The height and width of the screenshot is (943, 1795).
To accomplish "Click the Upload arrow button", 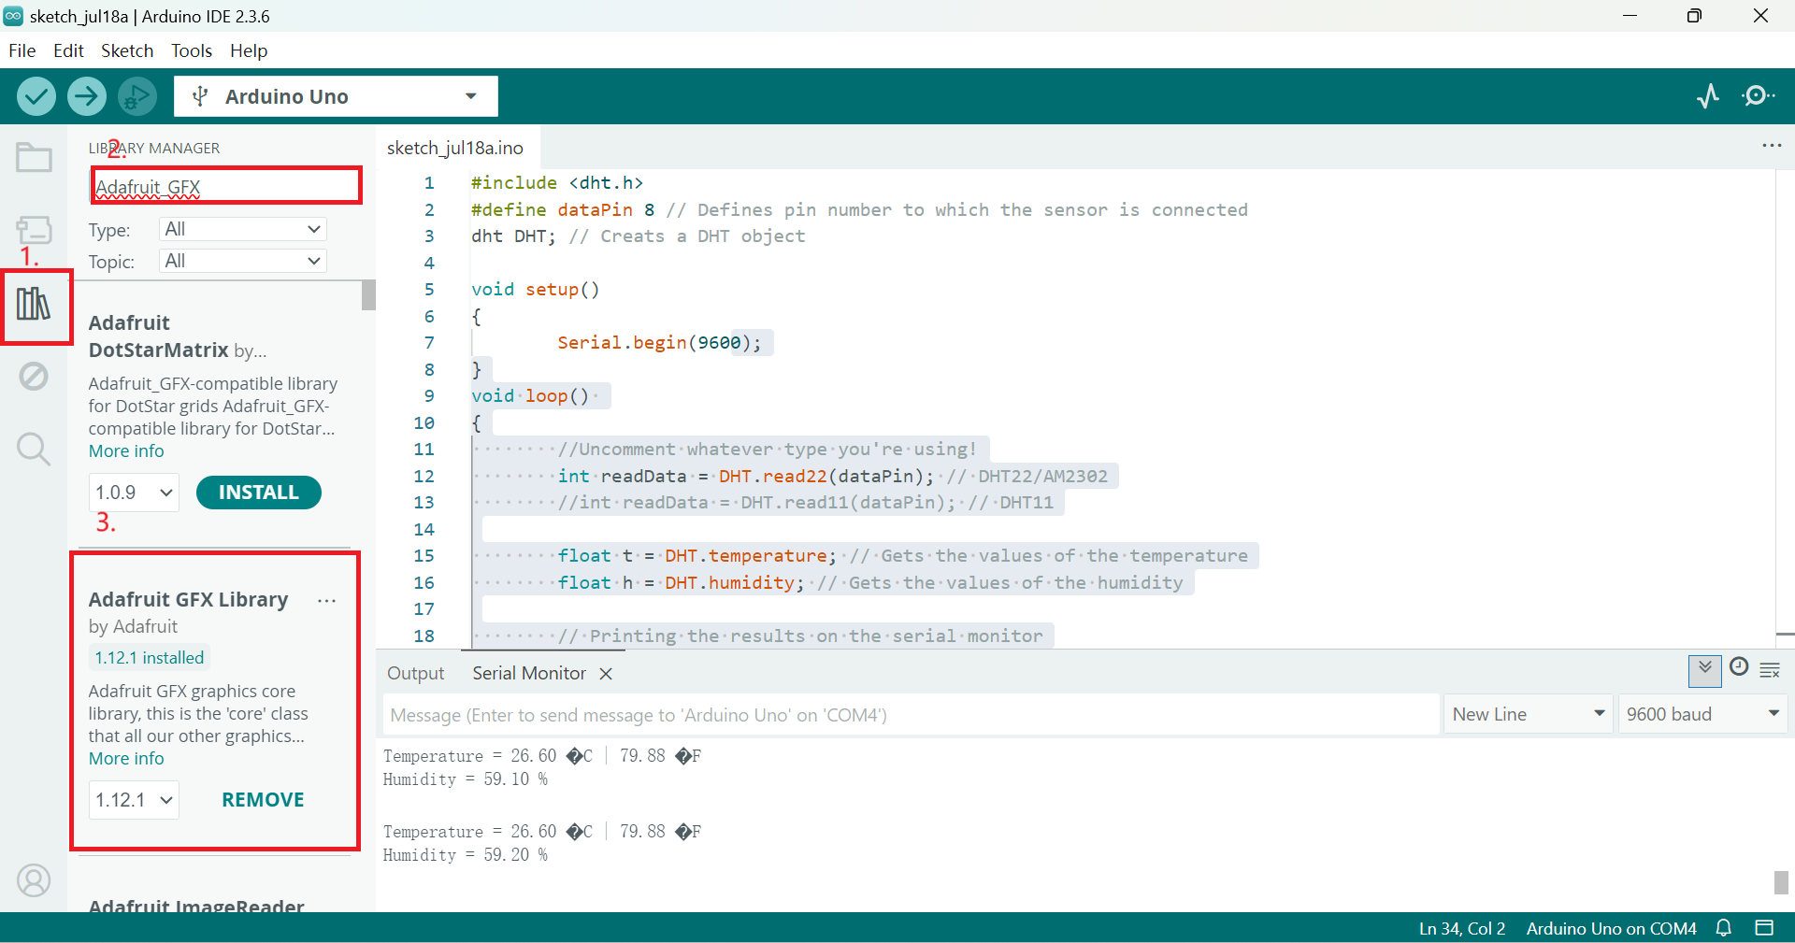I will point(87,96).
